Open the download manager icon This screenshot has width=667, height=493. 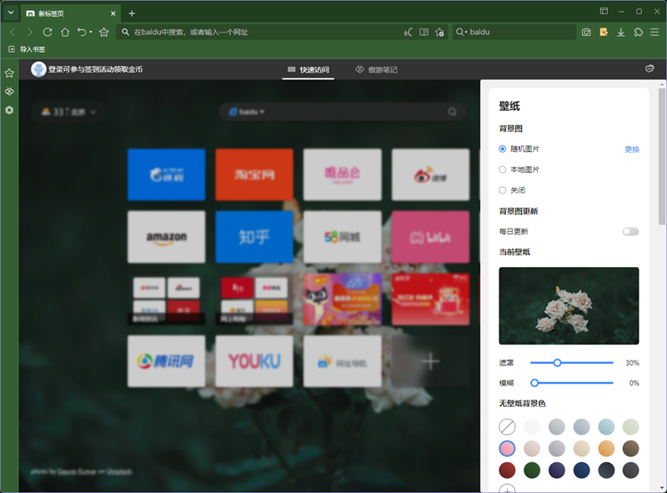620,32
